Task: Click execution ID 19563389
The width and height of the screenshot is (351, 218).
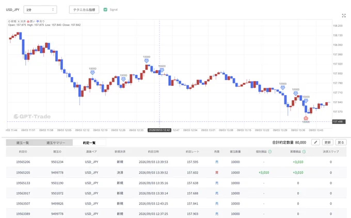Action: (23, 214)
